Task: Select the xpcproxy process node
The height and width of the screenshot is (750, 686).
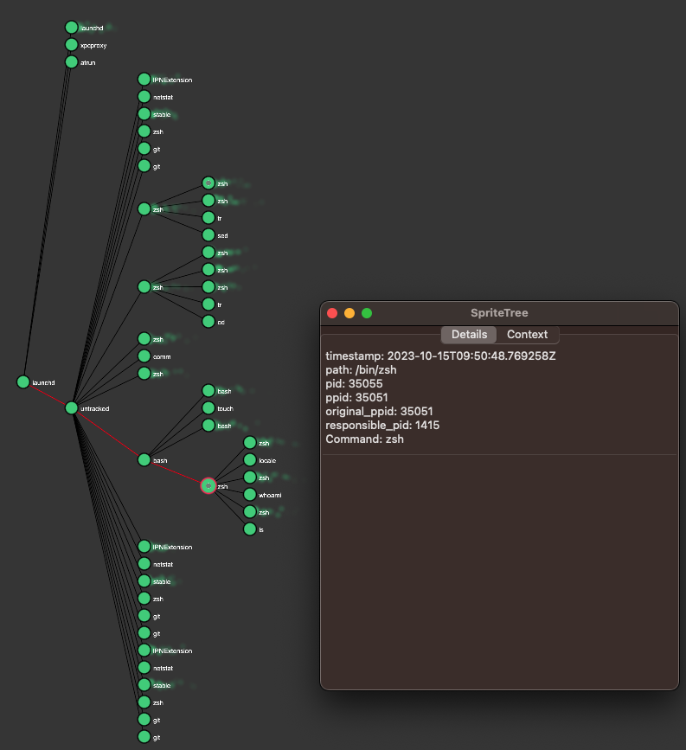Action: (72, 45)
